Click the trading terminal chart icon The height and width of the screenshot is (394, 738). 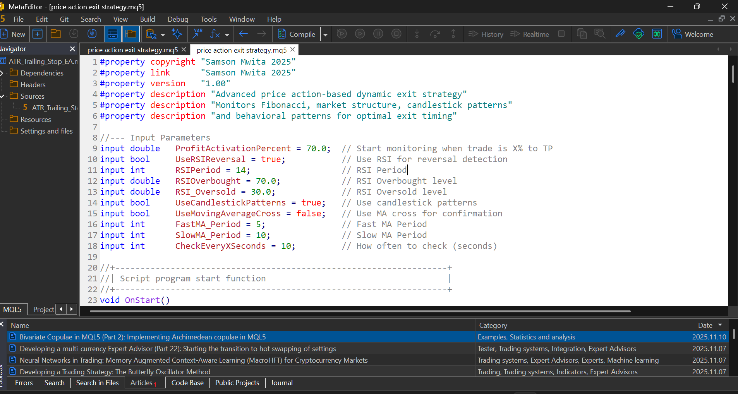pyautogui.click(x=657, y=34)
